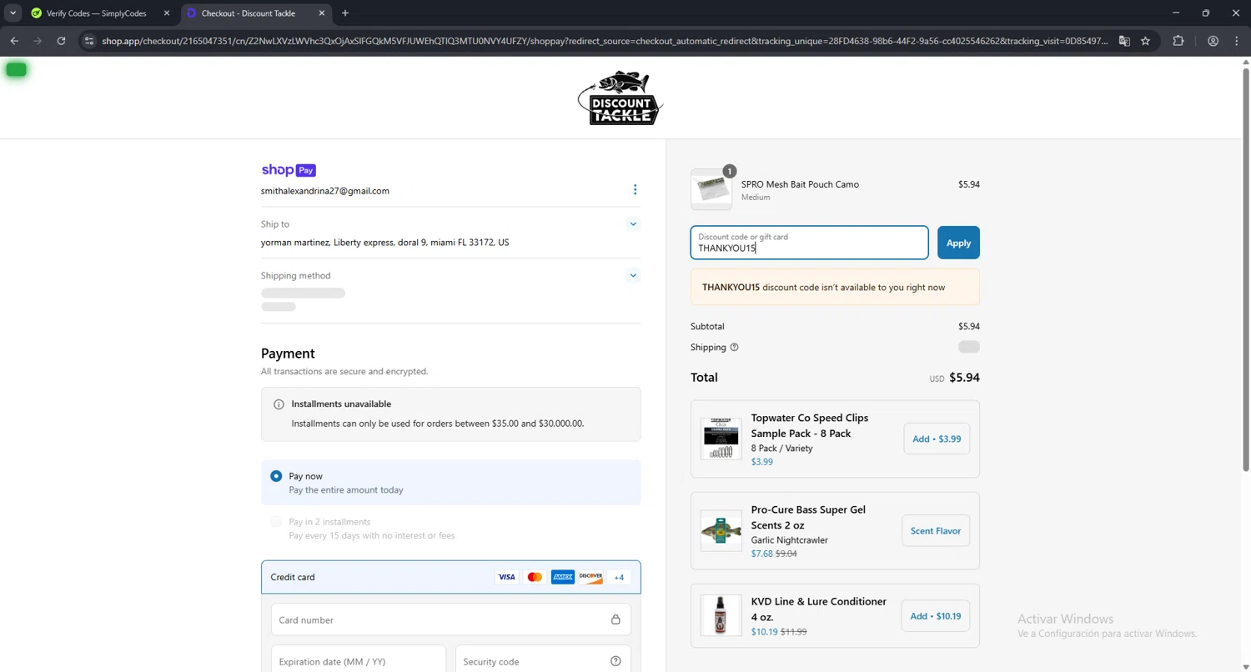Click the American Express icon
The image size is (1251, 672).
[563, 577]
